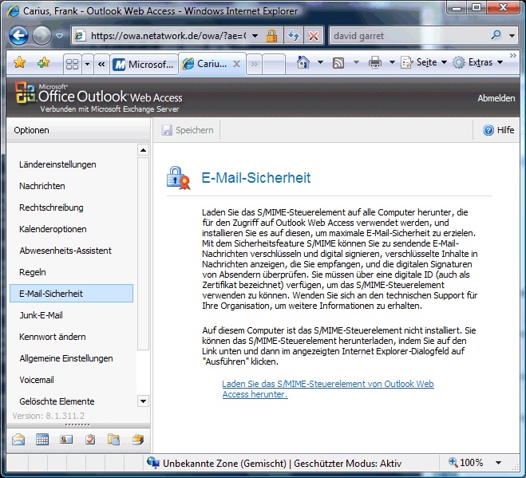Click the Home page icon
526x478 pixels.
click(303, 62)
